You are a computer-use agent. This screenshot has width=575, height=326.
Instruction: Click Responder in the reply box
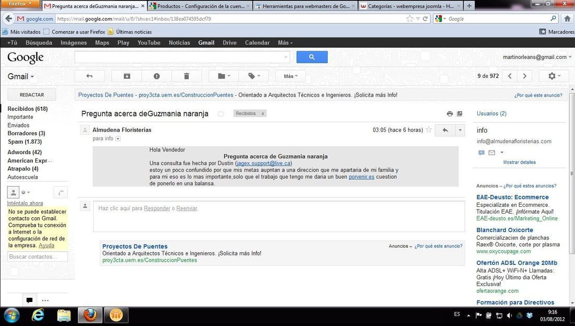point(157,208)
